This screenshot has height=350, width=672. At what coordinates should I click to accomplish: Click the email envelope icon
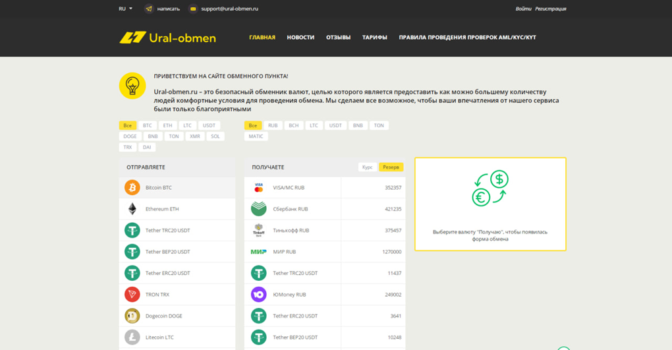[193, 9]
